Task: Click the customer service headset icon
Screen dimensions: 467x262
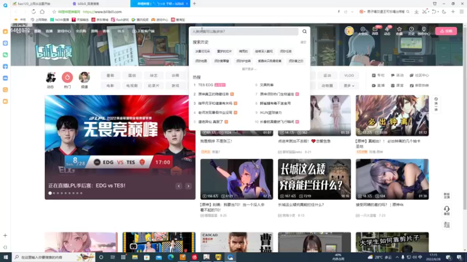Action: (447, 211)
